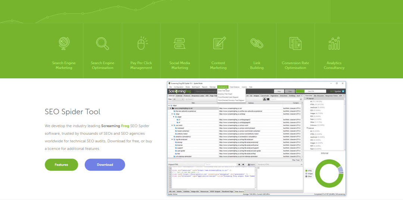Viewport: 403px width, 200px height.
Task: Collapse the https/ tree node
Action: pyautogui.click(x=169, y=106)
